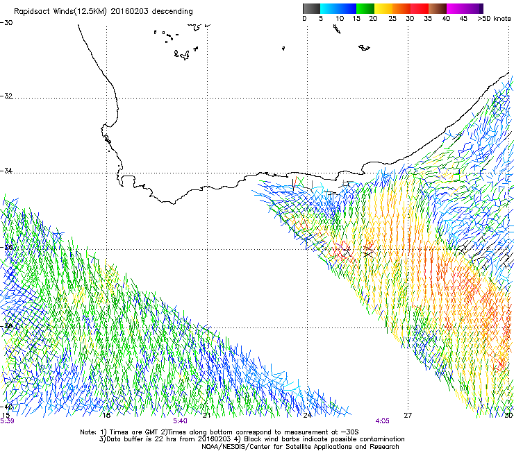Click the '-40' latitude label

pos(6,407)
